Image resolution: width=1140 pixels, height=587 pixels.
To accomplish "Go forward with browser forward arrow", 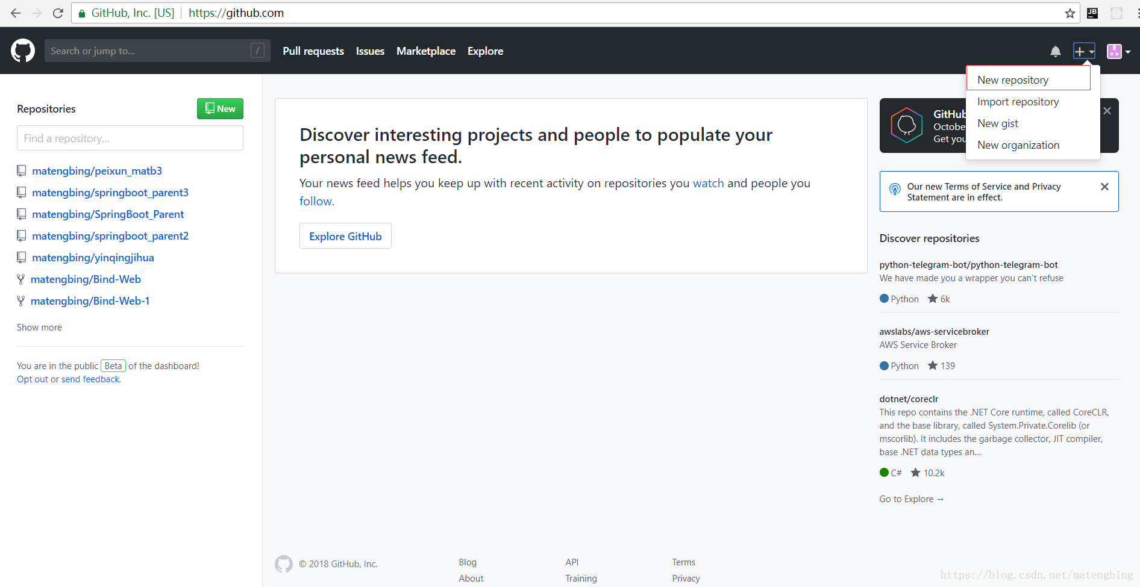I will [37, 13].
